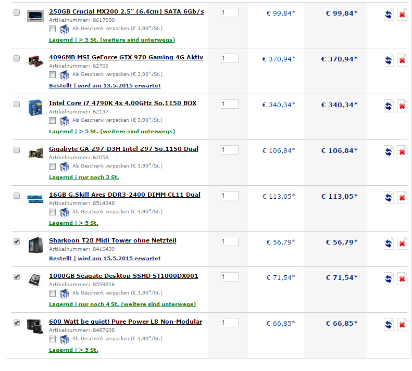Click the be quiet! power supply thumbnail

click(x=35, y=326)
